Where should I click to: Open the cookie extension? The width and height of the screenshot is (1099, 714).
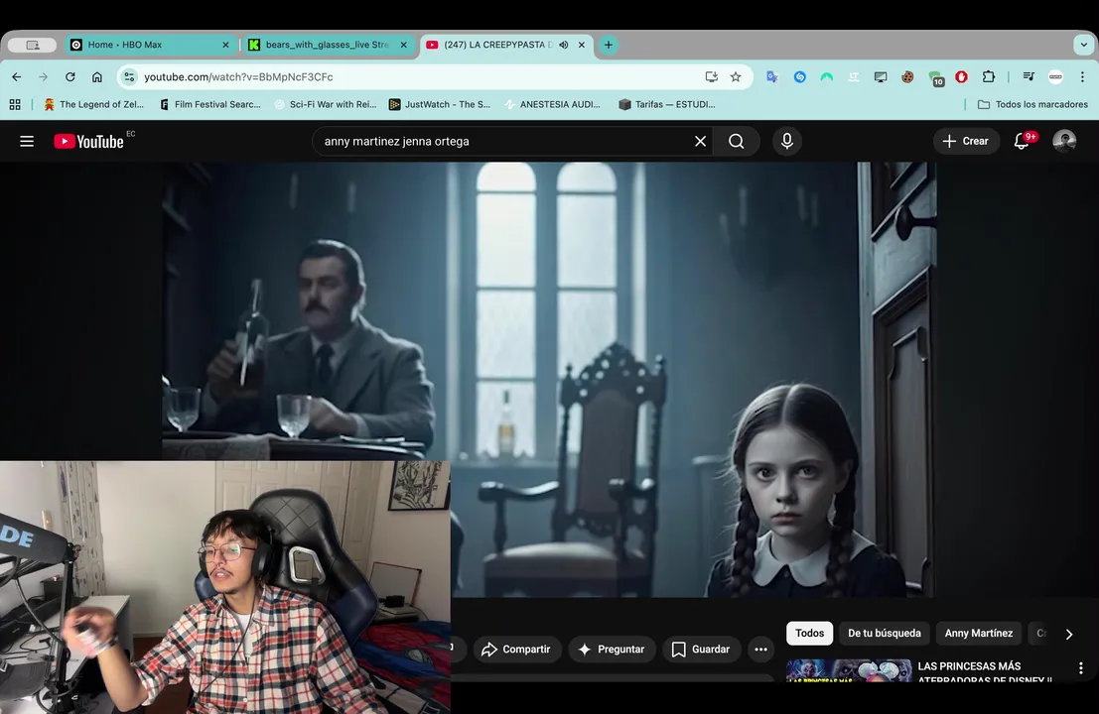907,77
